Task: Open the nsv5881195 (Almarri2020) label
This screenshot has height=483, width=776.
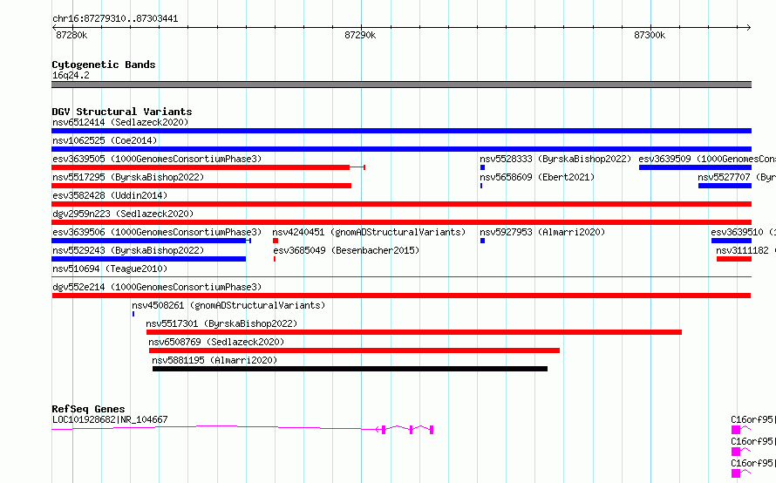Action: point(214,360)
